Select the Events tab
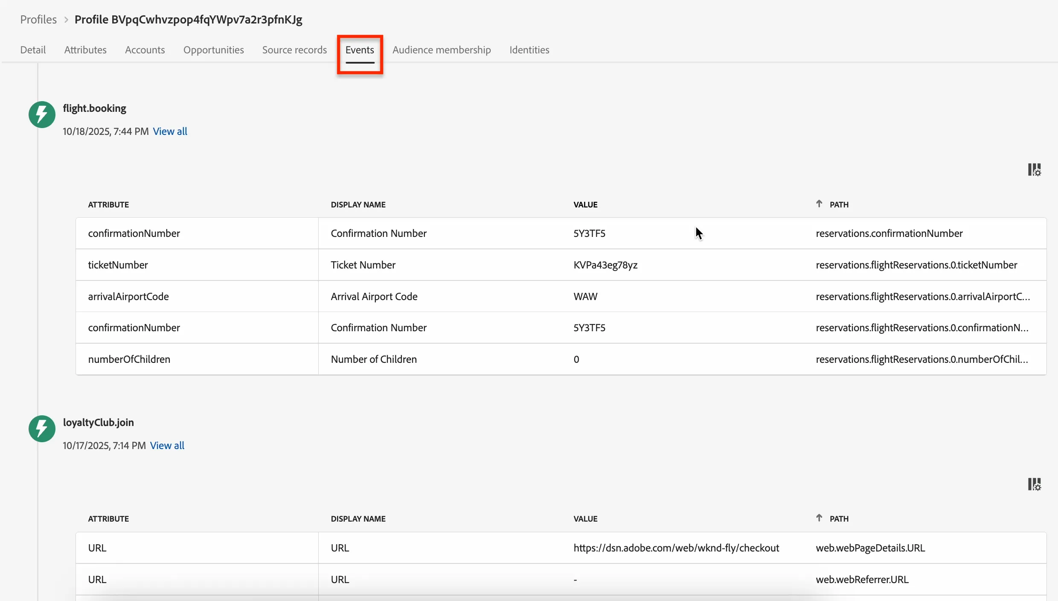Viewport: 1058px width, 601px height. 360,50
